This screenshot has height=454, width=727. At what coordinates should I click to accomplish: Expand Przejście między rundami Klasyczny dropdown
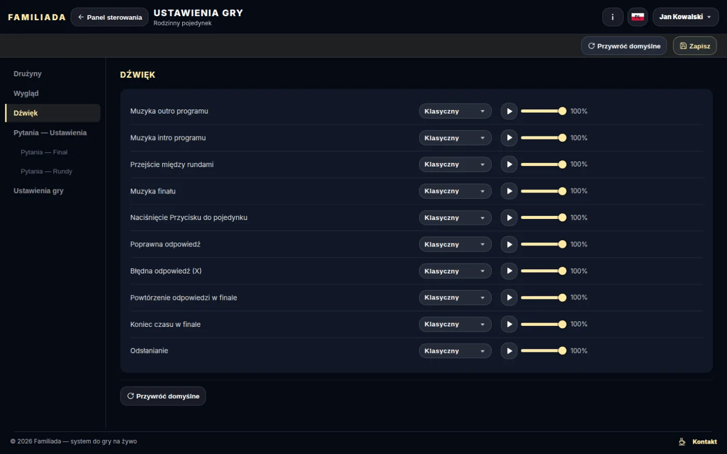tap(455, 164)
